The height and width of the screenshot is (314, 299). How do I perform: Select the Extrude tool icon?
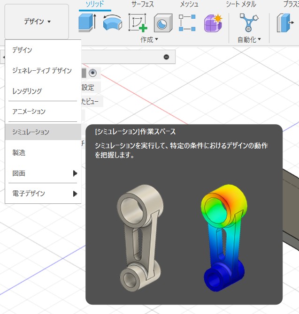tap(87, 22)
